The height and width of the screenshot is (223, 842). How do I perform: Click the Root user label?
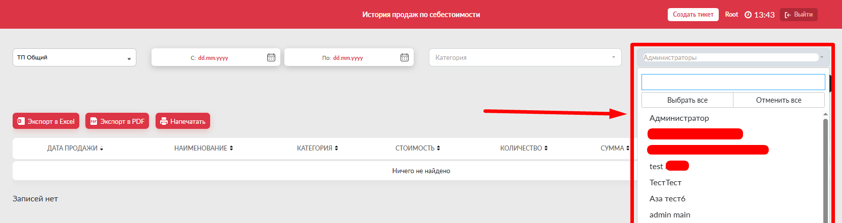click(x=731, y=15)
